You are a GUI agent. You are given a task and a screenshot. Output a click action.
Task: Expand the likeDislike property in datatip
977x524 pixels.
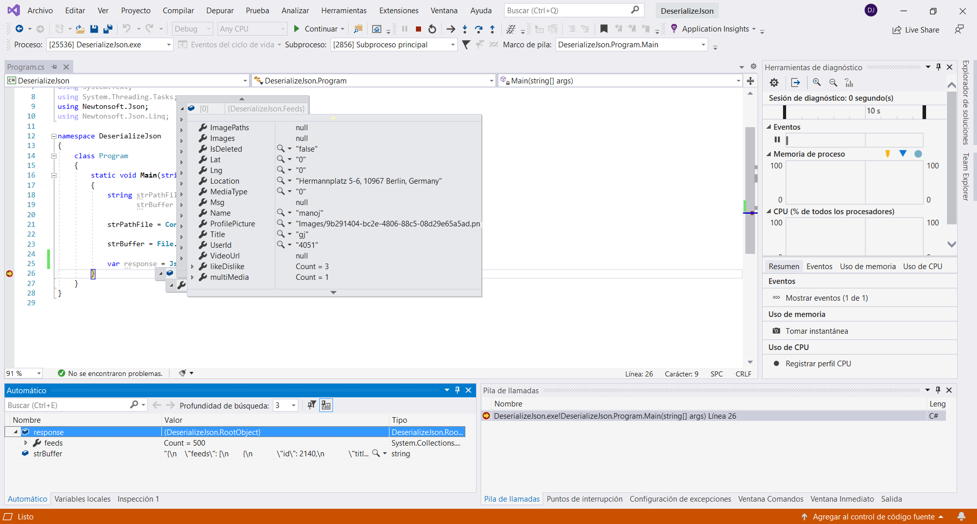point(192,267)
